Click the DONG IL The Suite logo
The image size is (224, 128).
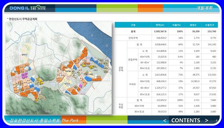(28, 8)
